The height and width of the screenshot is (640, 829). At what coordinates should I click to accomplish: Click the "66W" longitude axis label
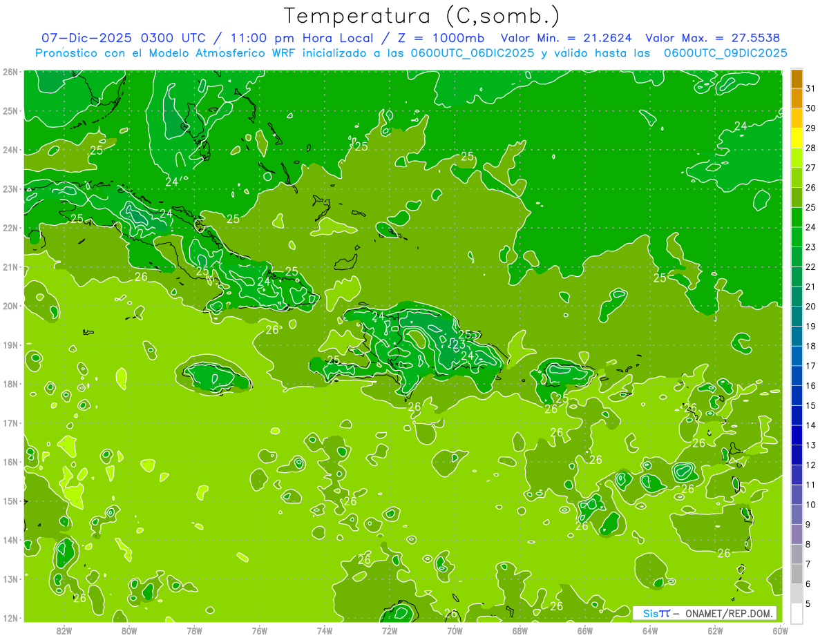click(x=585, y=630)
